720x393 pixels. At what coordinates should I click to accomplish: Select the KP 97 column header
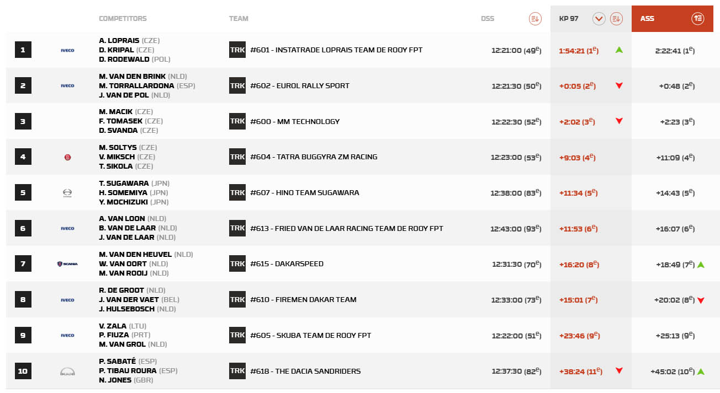click(x=569, y=19)
